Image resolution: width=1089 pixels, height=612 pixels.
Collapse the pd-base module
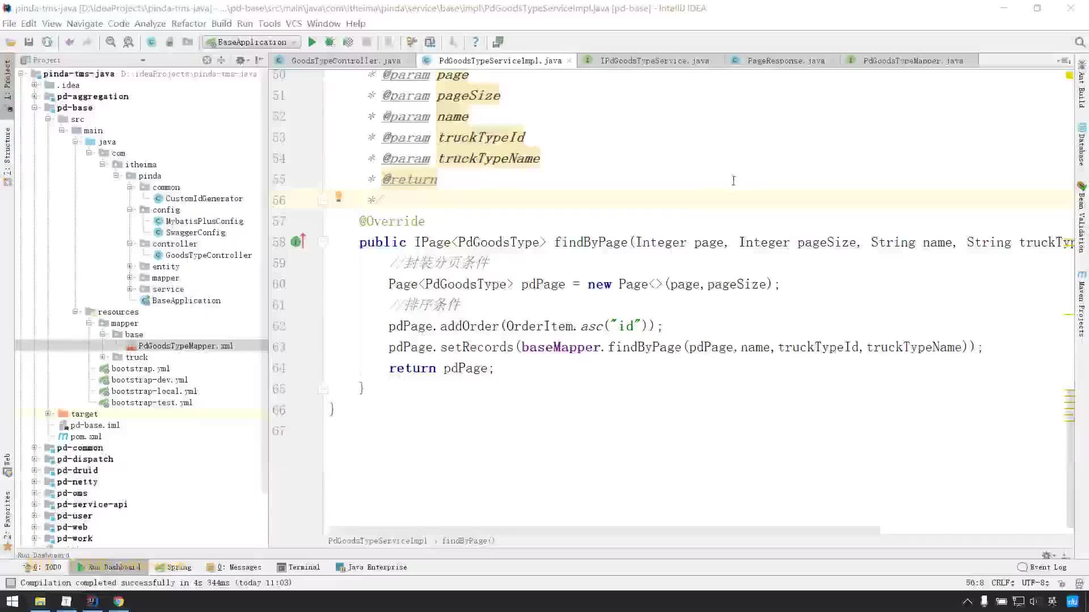(x=35, y=108)
